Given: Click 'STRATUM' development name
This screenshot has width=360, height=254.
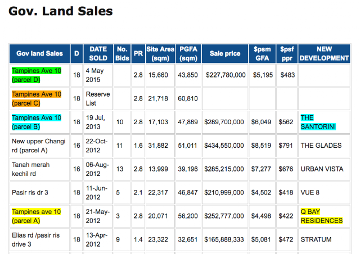Looking at the screenshot, I should tap(316, 239).
